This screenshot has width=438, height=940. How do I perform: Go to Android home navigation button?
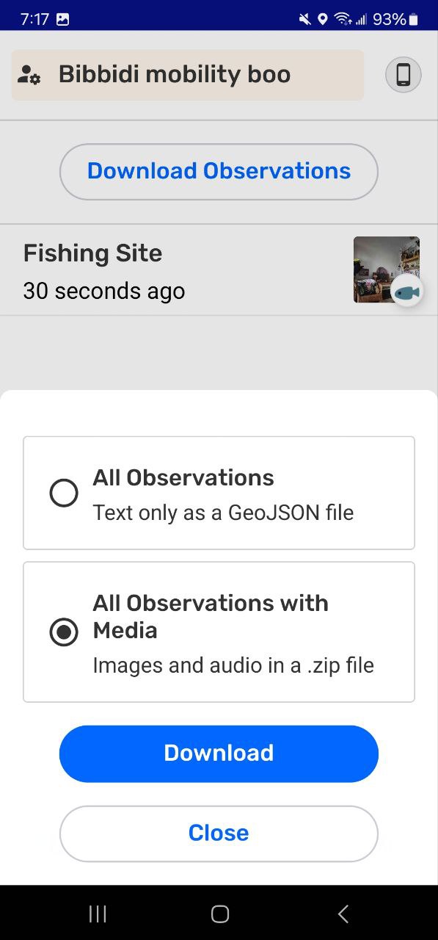click(x=219, y=914)
